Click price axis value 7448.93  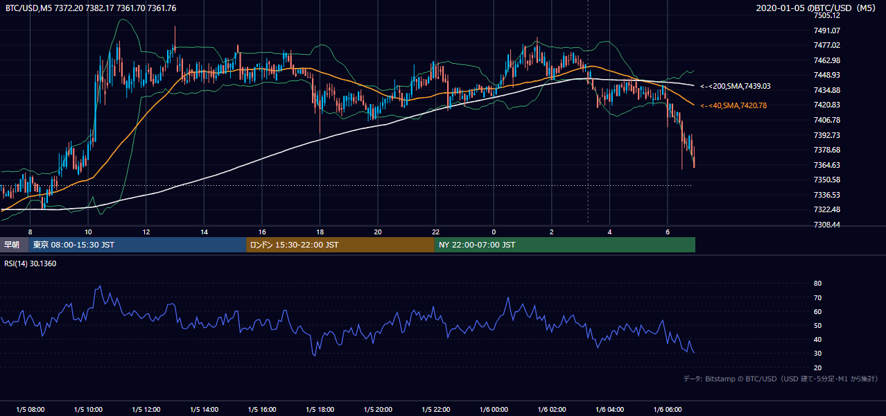(827, 75)
